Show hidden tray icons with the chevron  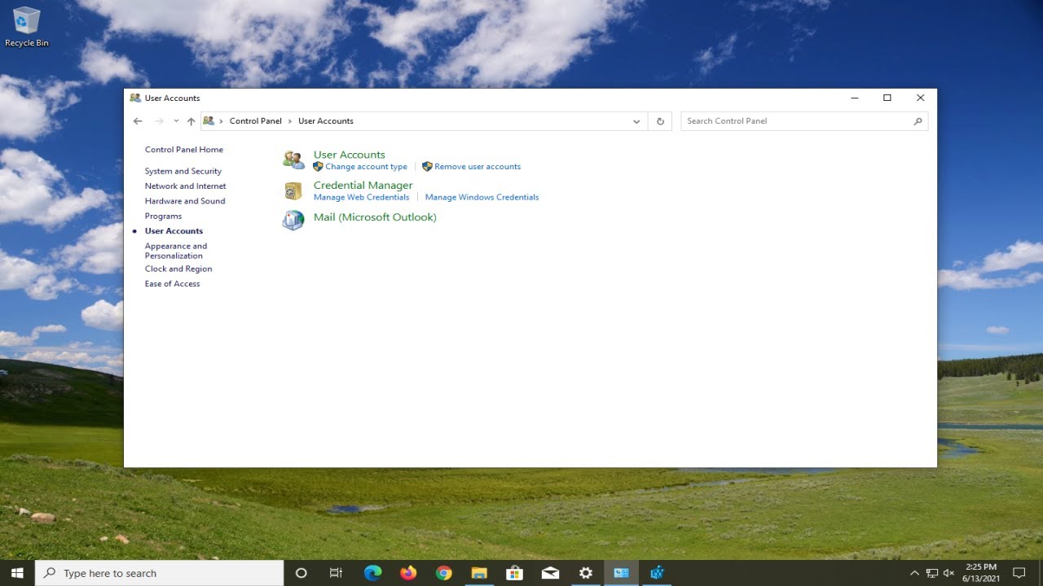coord(914,573)
